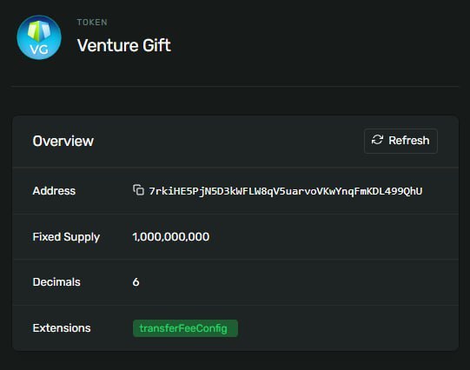Click the Fixed Supply row label
Viewport: 470px width, 370px height.
coord(66,237)
